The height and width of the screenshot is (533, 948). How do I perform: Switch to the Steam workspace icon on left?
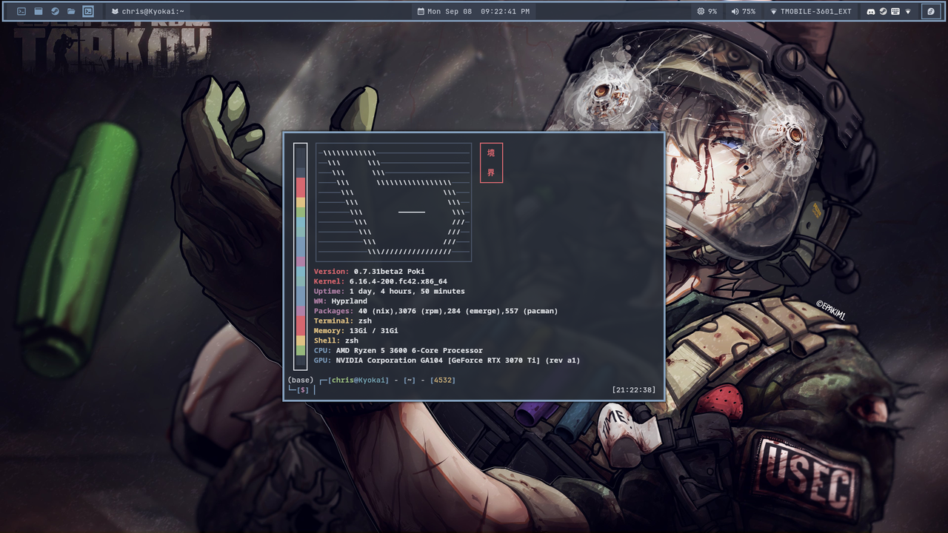tap(55, 11)
